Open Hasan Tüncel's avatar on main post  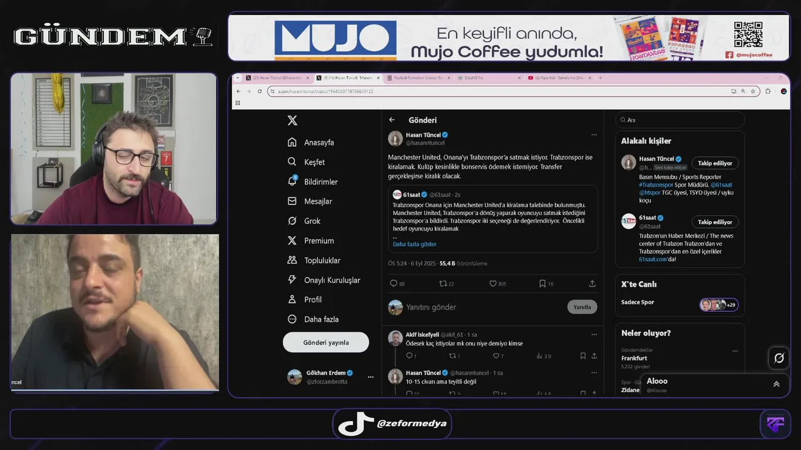point(395,138)
